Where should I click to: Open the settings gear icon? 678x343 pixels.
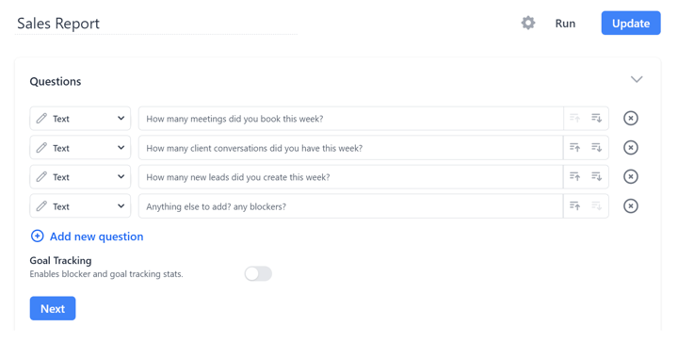527,23
